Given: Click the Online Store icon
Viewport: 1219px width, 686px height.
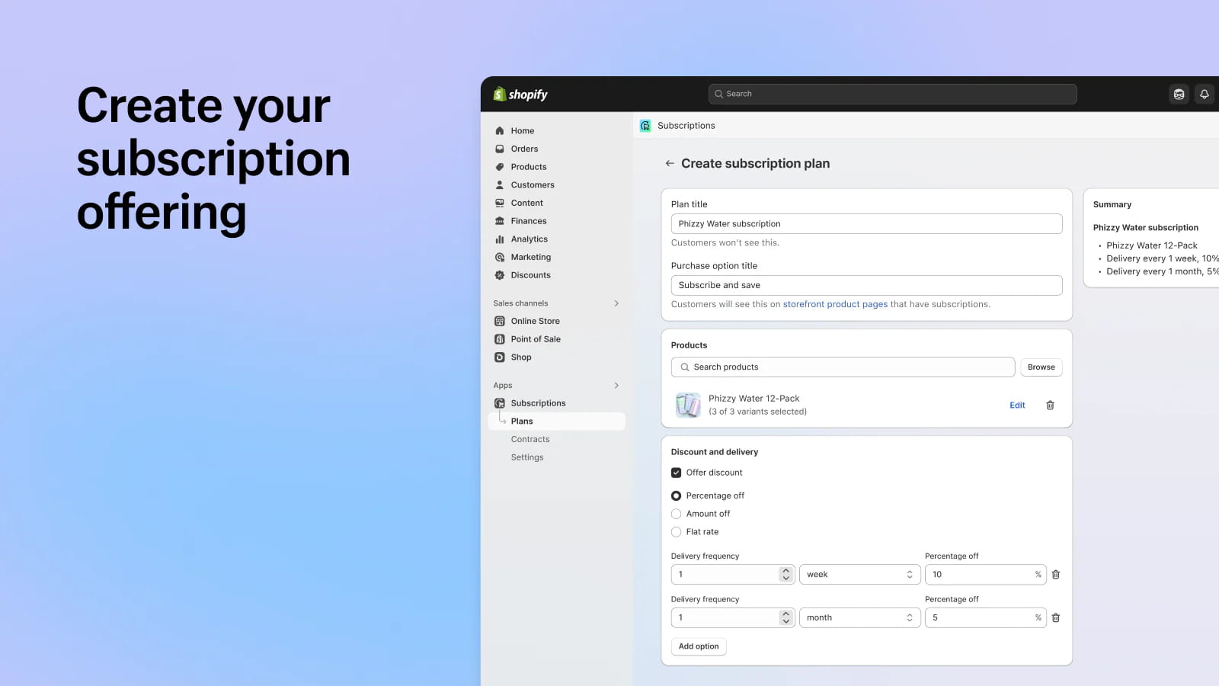Looking at the screenshot, I should point(500,321).
